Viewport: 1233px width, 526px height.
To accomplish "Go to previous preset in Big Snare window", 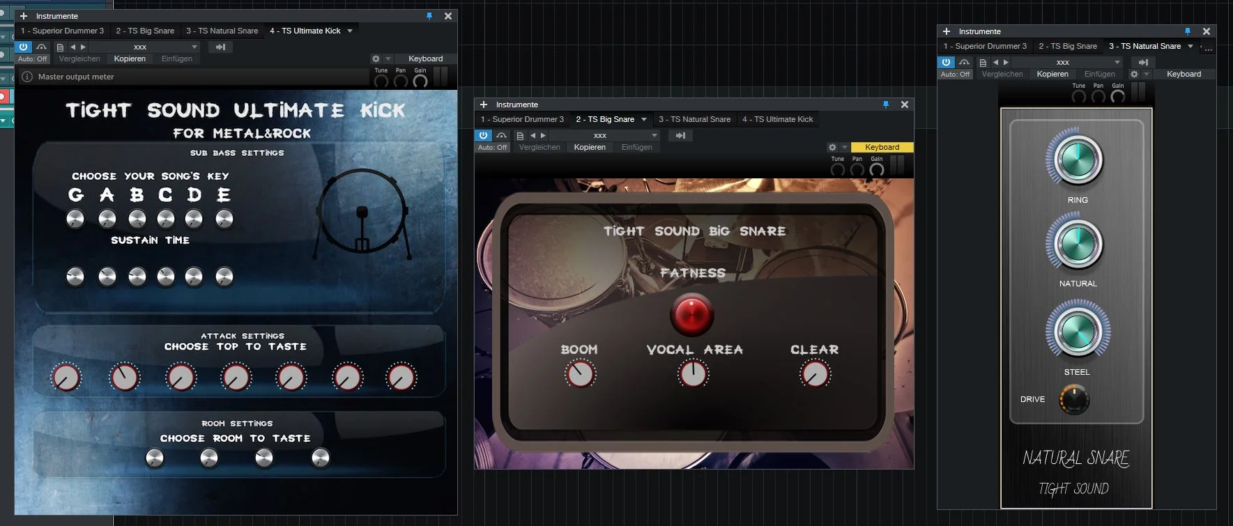I will click(533, 136).
